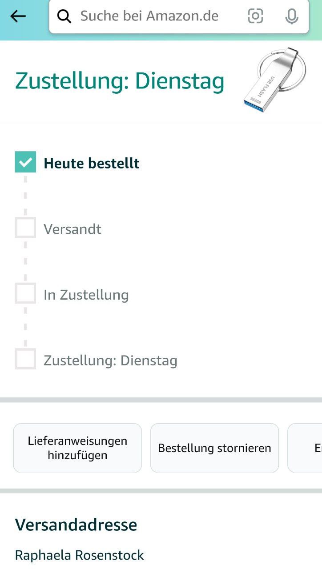Tap the search magnifier icon
The image size is (322, 569).
tap(64, 16)
